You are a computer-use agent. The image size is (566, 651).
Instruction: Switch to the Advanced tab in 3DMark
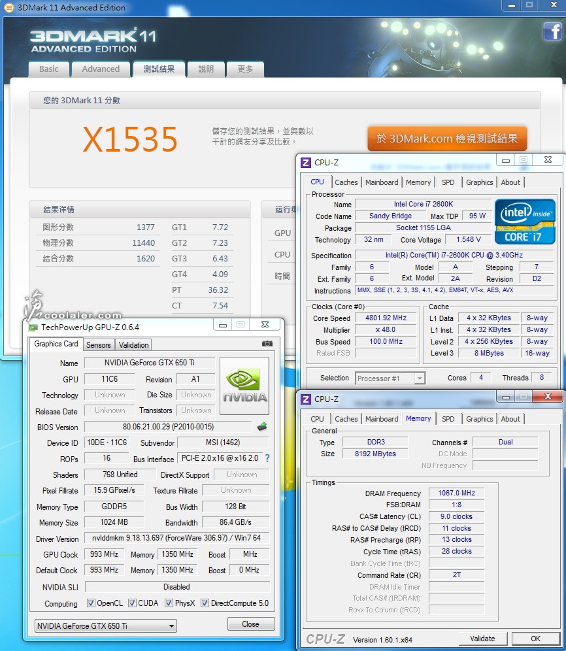coord(101,69)
